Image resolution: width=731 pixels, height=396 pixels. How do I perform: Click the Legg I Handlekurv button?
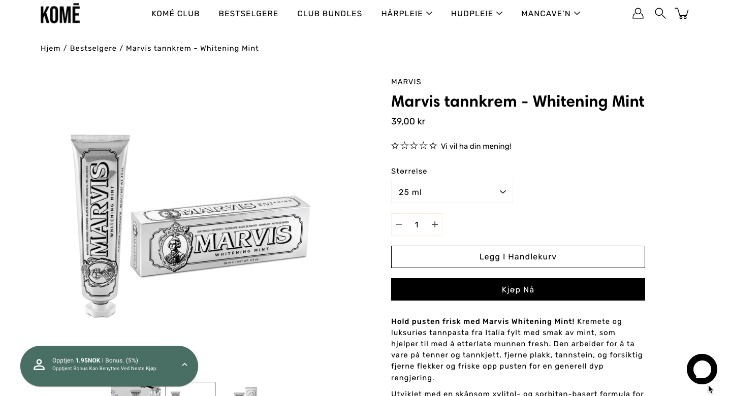coord(518,257)
